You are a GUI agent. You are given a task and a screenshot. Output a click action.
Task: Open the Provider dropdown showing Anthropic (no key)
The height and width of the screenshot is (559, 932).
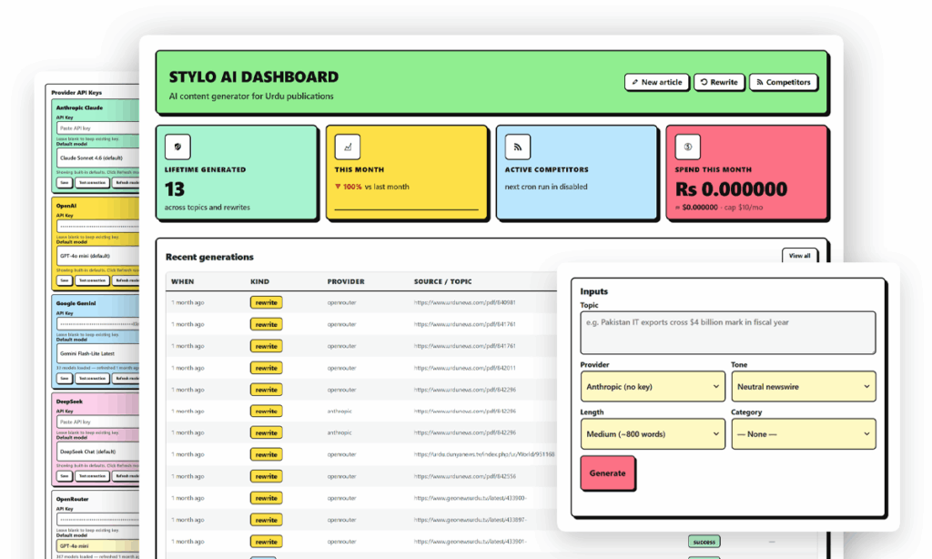point(653,387)
